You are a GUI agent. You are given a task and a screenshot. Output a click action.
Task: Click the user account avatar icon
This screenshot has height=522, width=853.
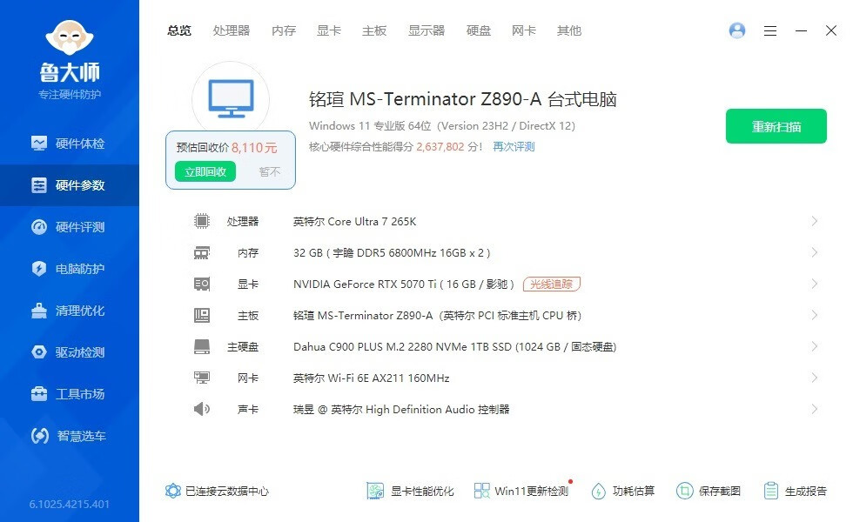point(737,30)
